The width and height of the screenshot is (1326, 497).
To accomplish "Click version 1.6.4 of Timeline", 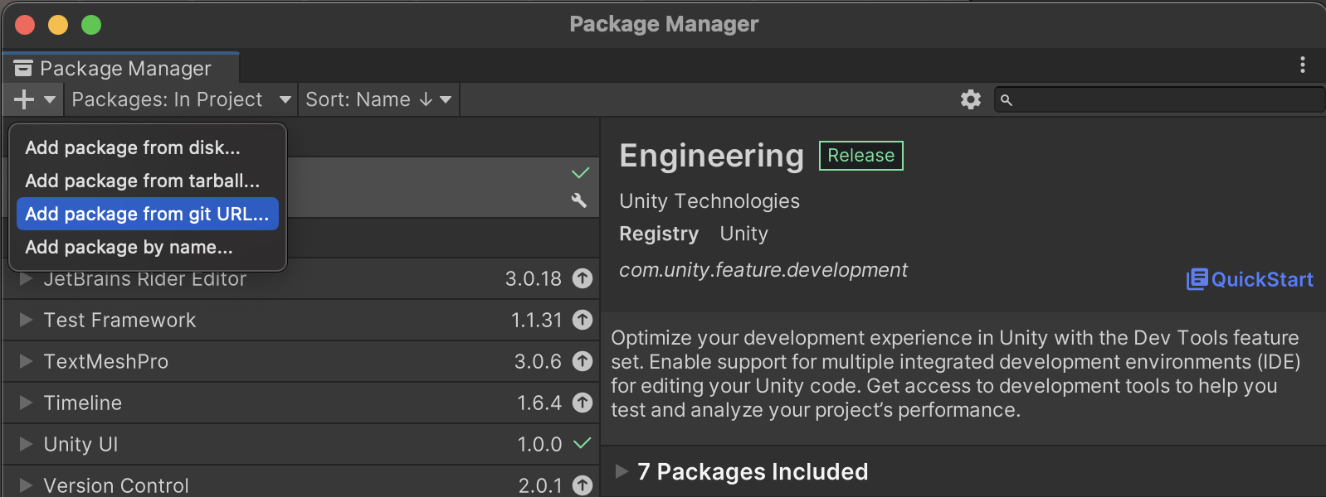I will (539, 403).
